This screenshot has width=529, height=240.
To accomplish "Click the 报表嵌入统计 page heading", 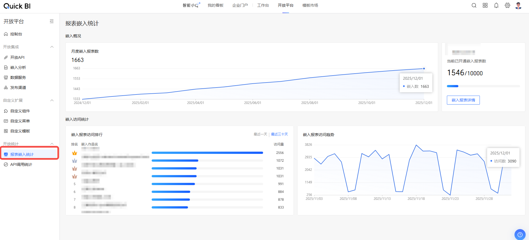I will tap(82, 23).
